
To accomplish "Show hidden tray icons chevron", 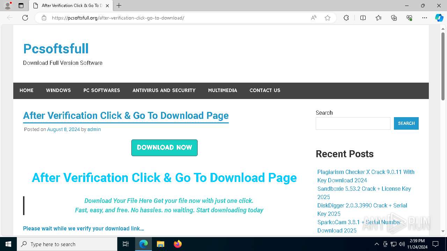I will (376, 244).
